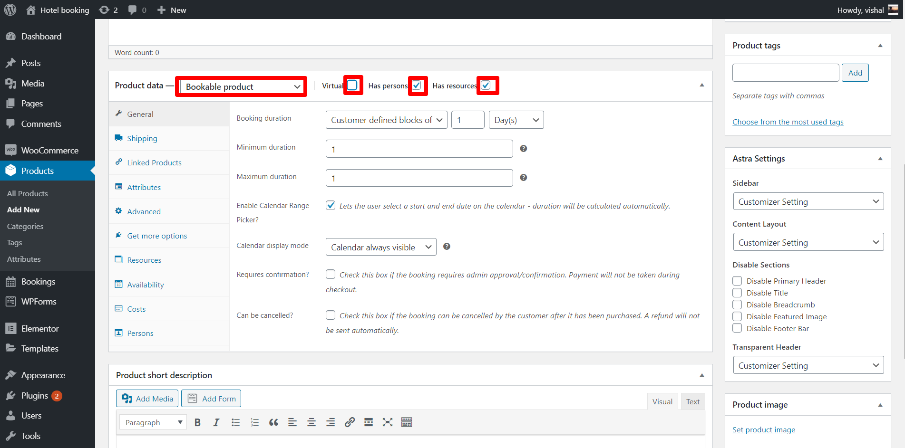905x448 pixels.
Task: Open All Products submenu link
Action: click(x=28, y=193)
